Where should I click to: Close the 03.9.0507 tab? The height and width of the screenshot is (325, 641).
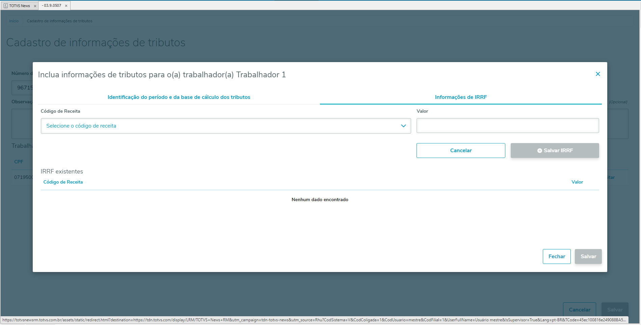(x=66, y=6)
